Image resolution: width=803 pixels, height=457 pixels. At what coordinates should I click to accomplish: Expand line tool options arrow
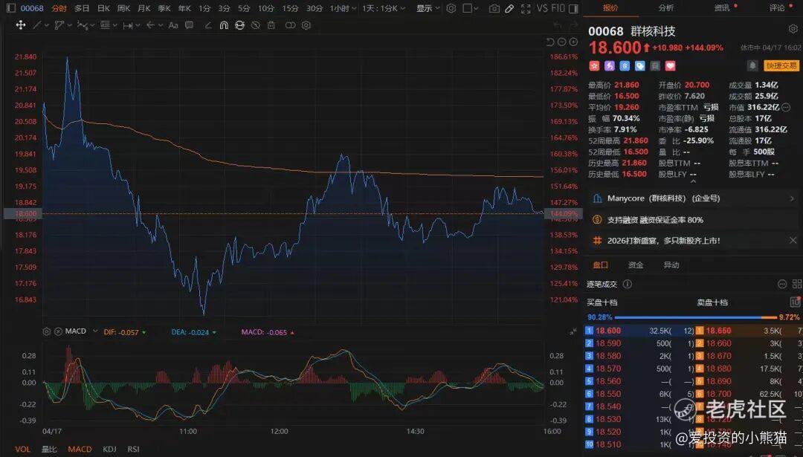(x=47, y=25)
